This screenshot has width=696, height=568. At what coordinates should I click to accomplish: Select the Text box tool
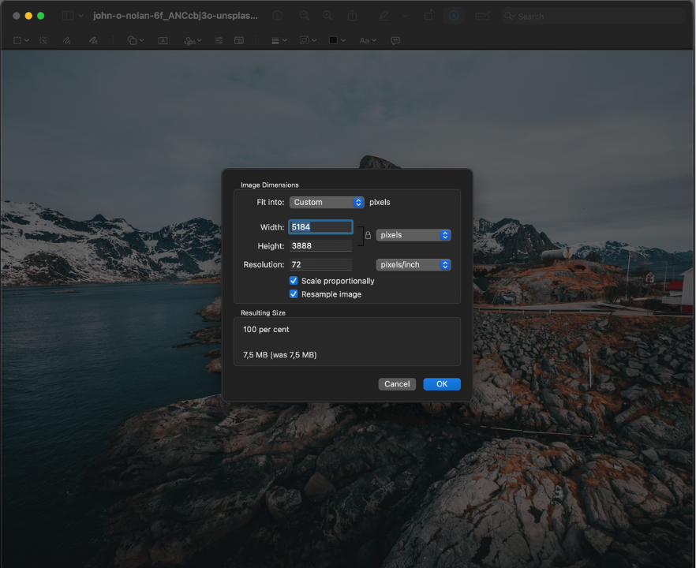pyautogui.click(x=163, y=40)
